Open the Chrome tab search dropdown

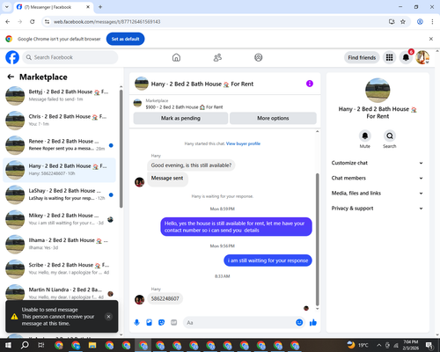[x=7, y=7]
